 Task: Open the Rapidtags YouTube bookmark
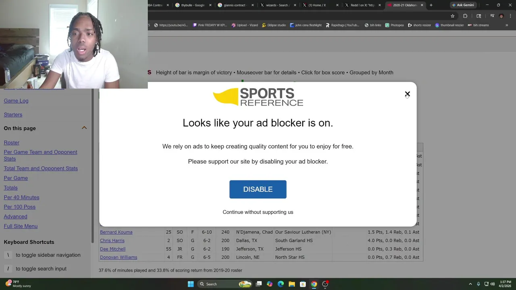pyautogui.click(x=342, y=25)
